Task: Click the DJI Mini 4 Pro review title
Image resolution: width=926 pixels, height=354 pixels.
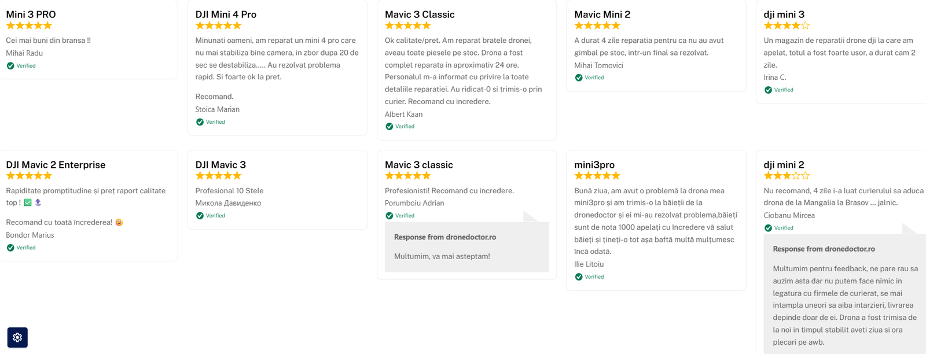Action: pyautogui.click(x=226, y=14)
